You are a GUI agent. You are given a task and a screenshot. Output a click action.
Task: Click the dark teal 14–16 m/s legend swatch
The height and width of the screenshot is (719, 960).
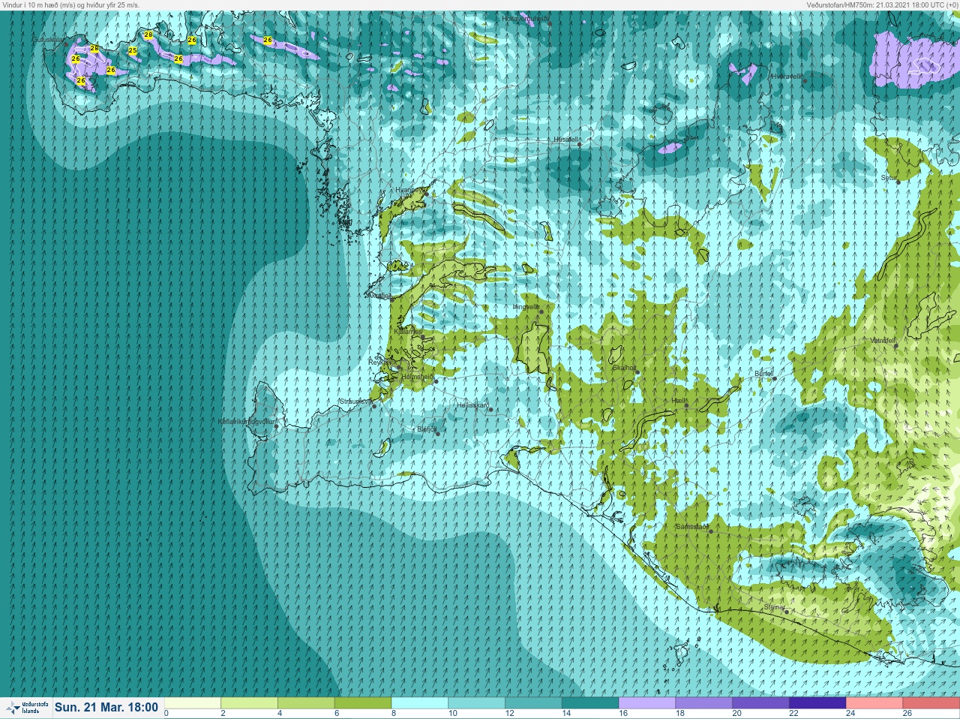[x=590, y=703]
